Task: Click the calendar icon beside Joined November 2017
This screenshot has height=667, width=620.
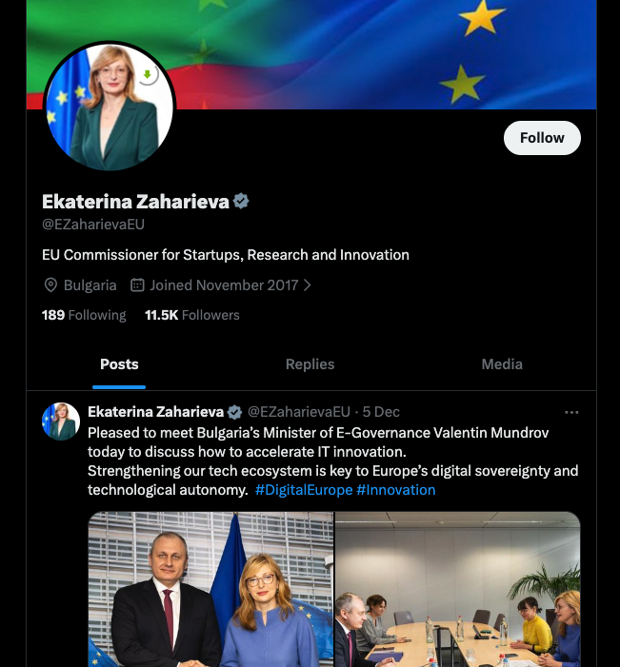Action: (137, 285)
